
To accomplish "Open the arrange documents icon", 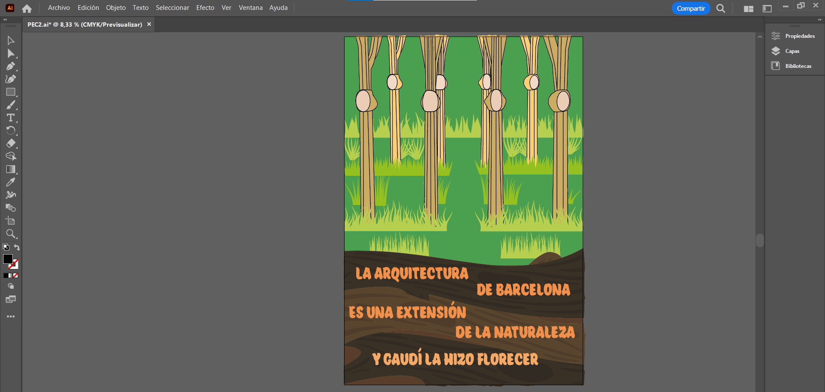I will 749,9.
